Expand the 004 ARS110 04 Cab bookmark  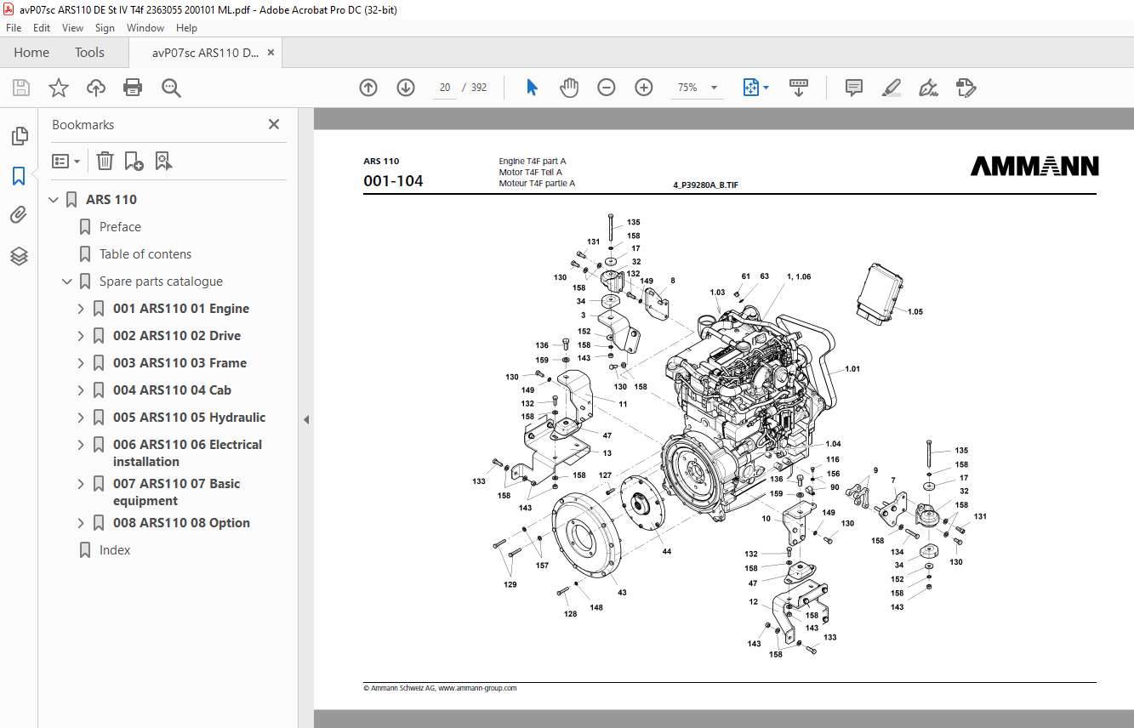coord(81,390)
